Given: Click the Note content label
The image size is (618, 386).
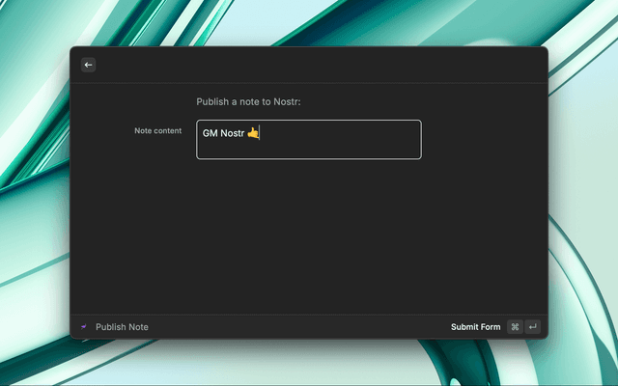Looking at the screenshot, I should pyautogui.click(x=158, y=131).
